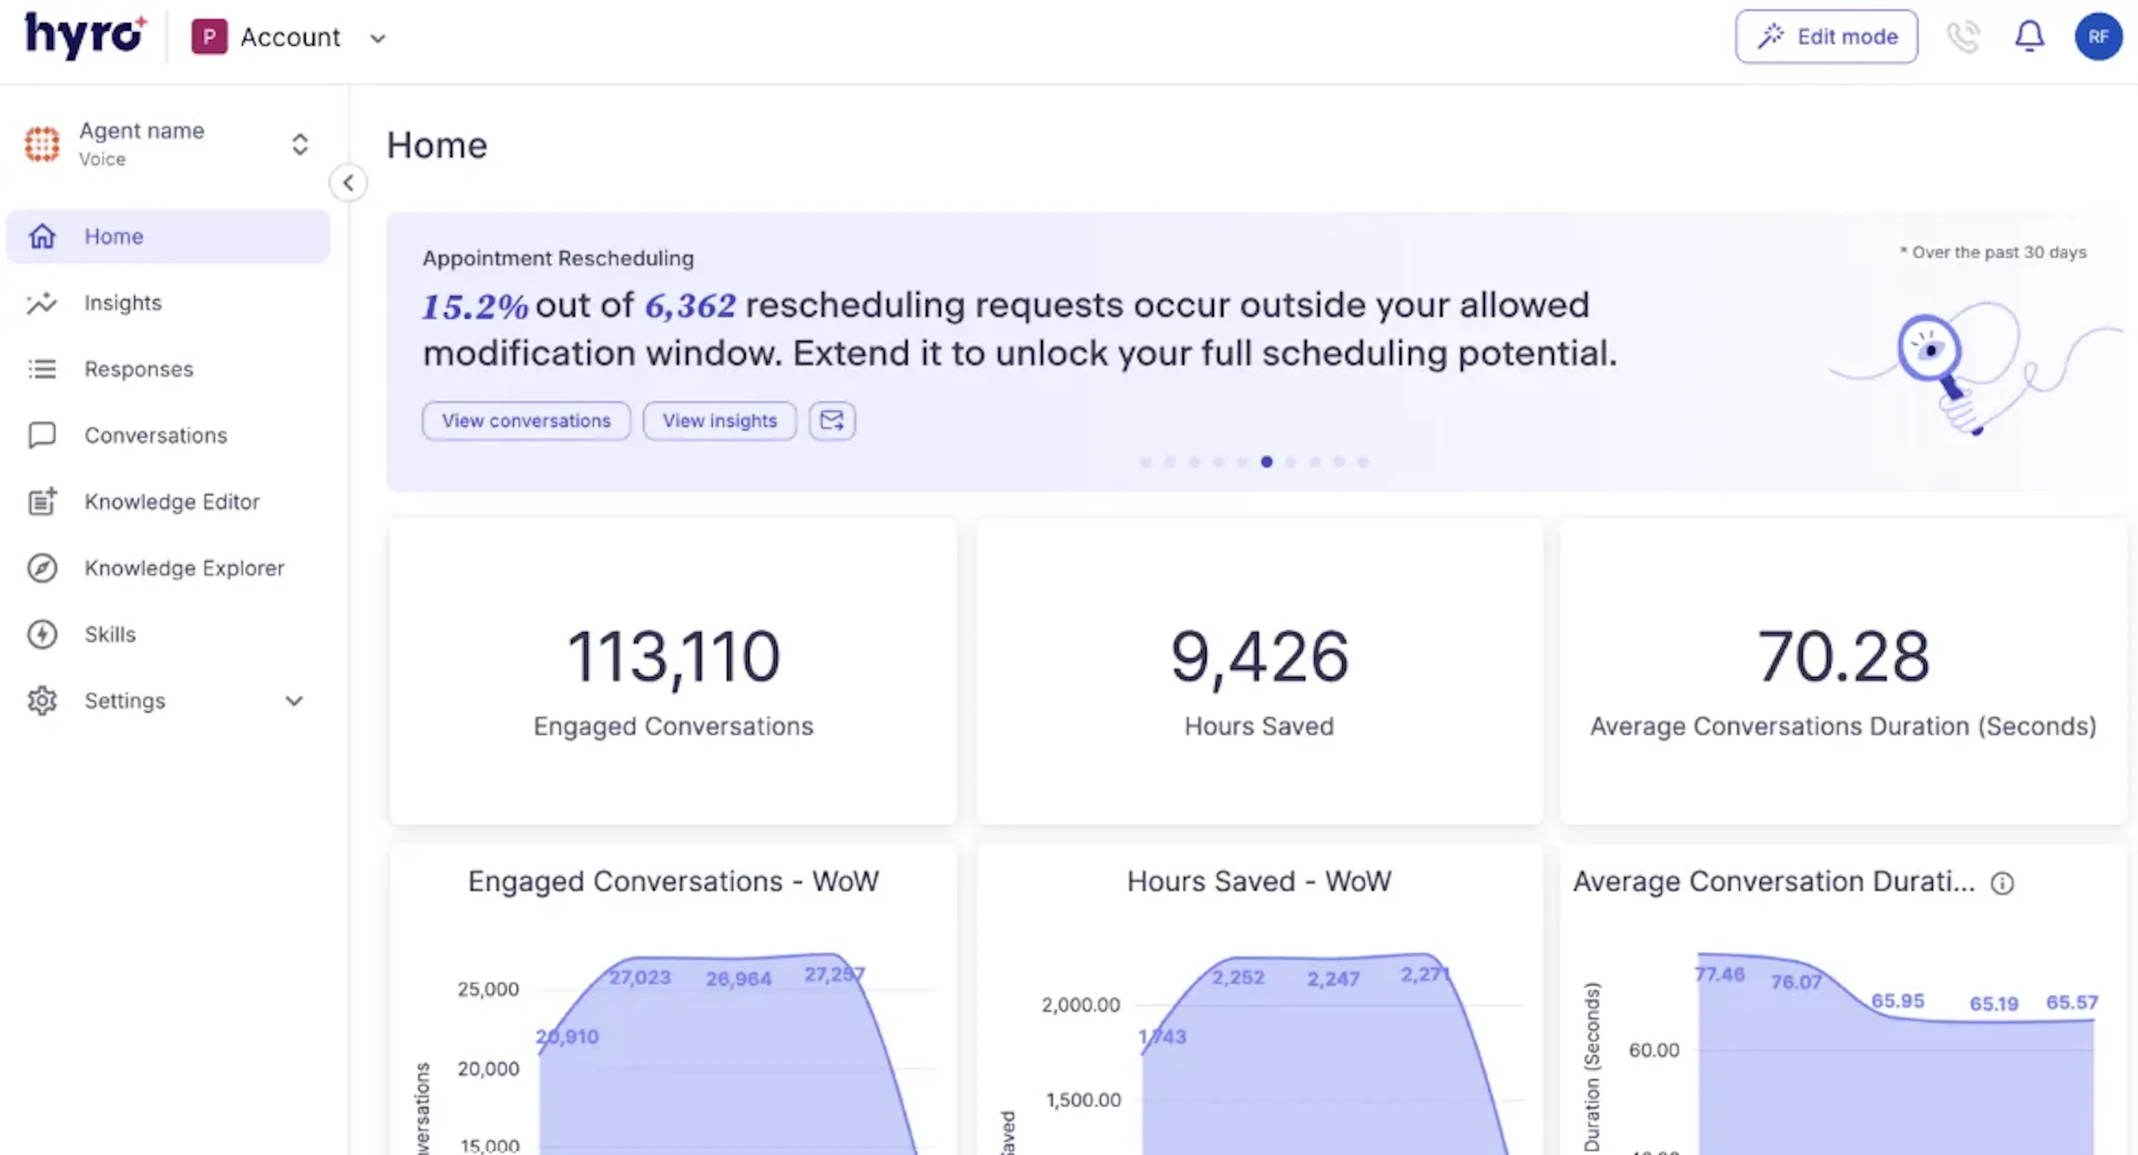The image size is (2138, 1155).
Task: Select the last carousel dot
Action: click(x=1363, y=462)
